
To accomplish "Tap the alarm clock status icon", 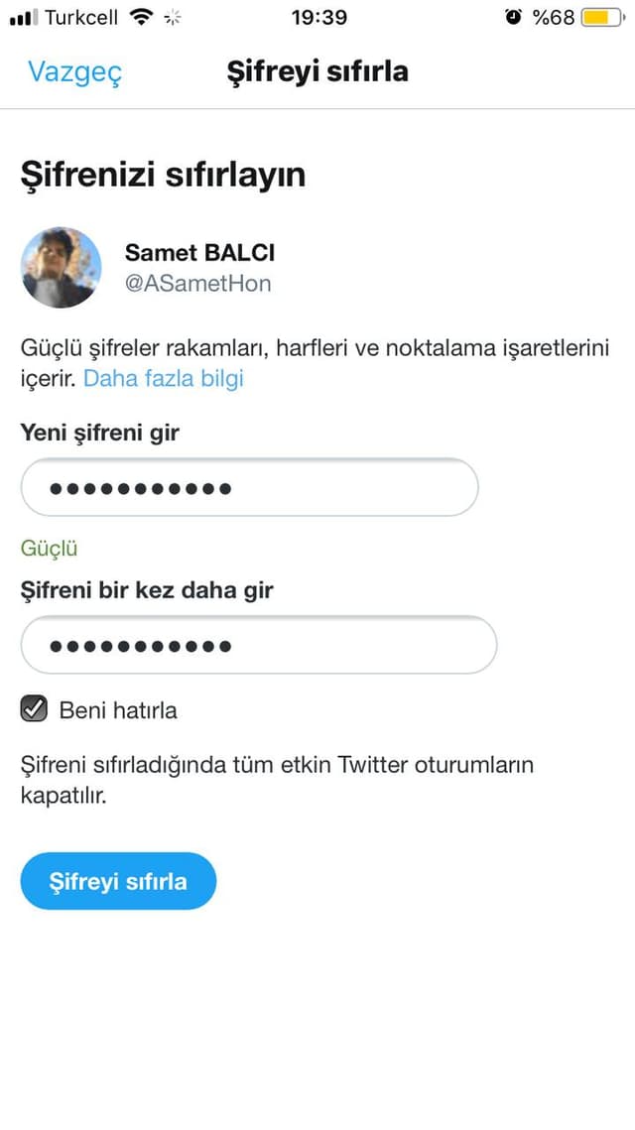I will point(513,17).
